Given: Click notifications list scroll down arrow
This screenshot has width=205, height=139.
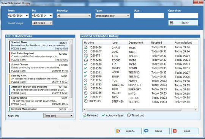Looking at the screenshot, I should [71, 109].
